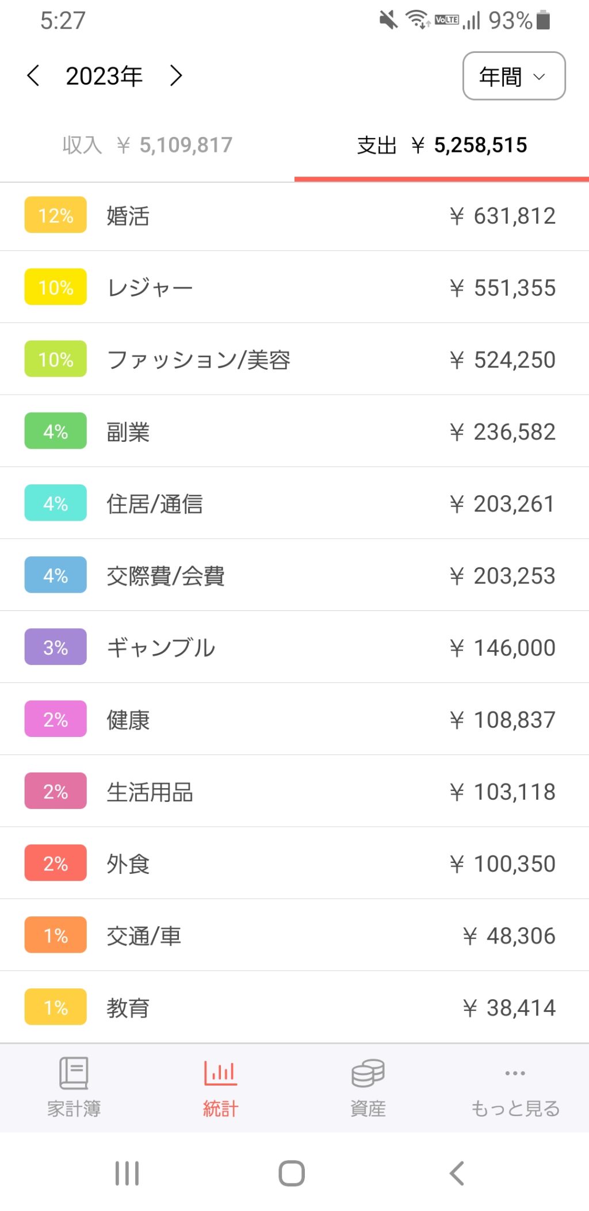Expand the 年間 period dropdown
The height and width of the screenshot is (1211, 589).
(x=514, y=76)
